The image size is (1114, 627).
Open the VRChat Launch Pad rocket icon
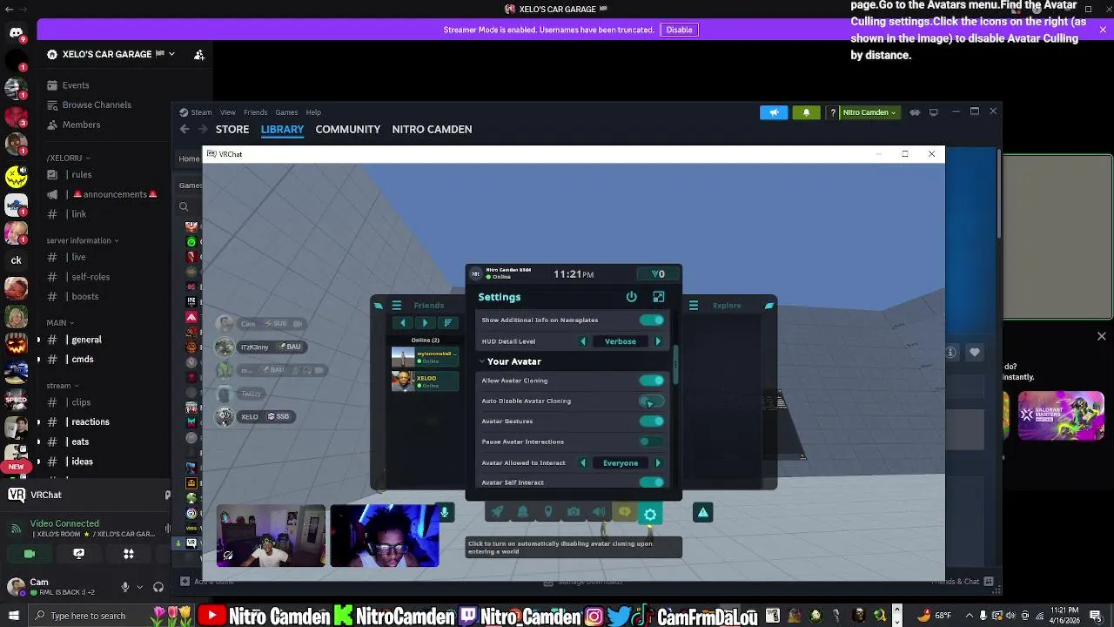(497, 512)
